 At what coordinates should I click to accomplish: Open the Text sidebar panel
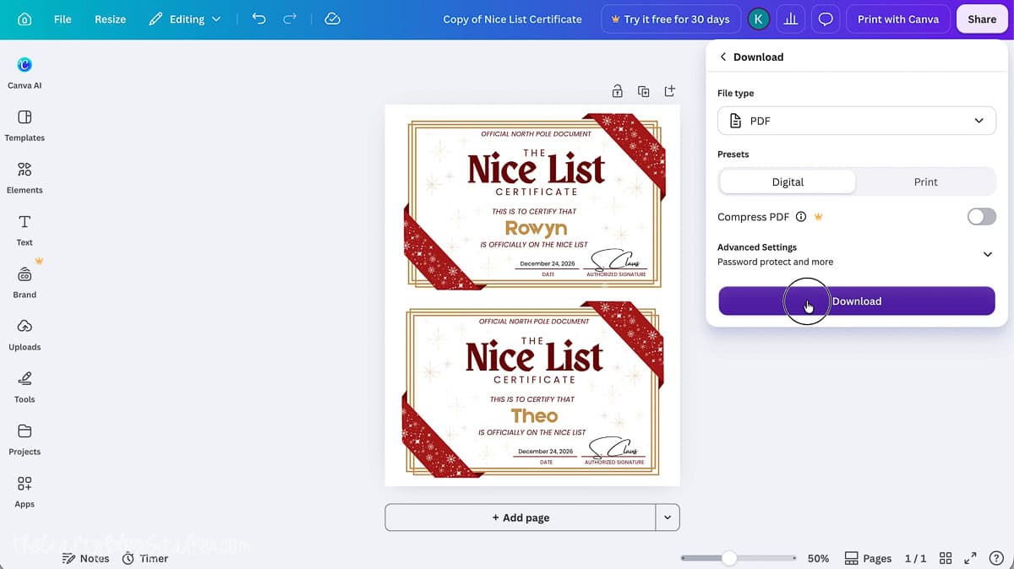point(25,230)
